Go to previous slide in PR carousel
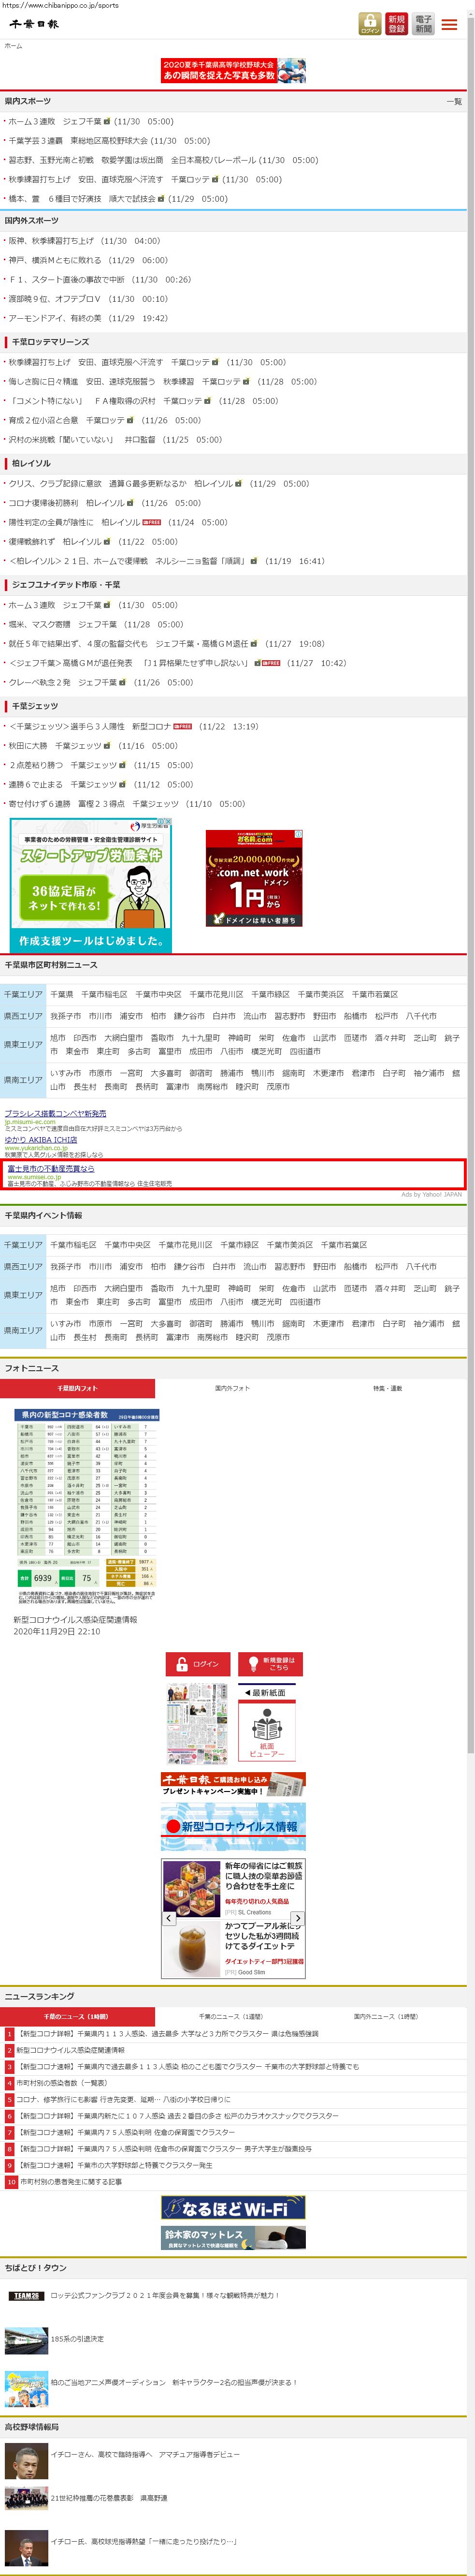This screenshot has width=475, height=2576. tap(169, 1918)
